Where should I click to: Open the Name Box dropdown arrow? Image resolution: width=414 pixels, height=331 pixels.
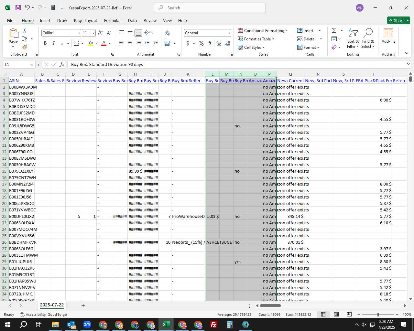click(x=32, y=64)
